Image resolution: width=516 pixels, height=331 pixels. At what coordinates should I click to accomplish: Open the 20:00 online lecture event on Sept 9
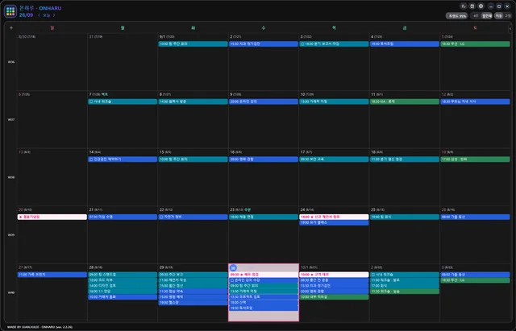click(264, 102)
